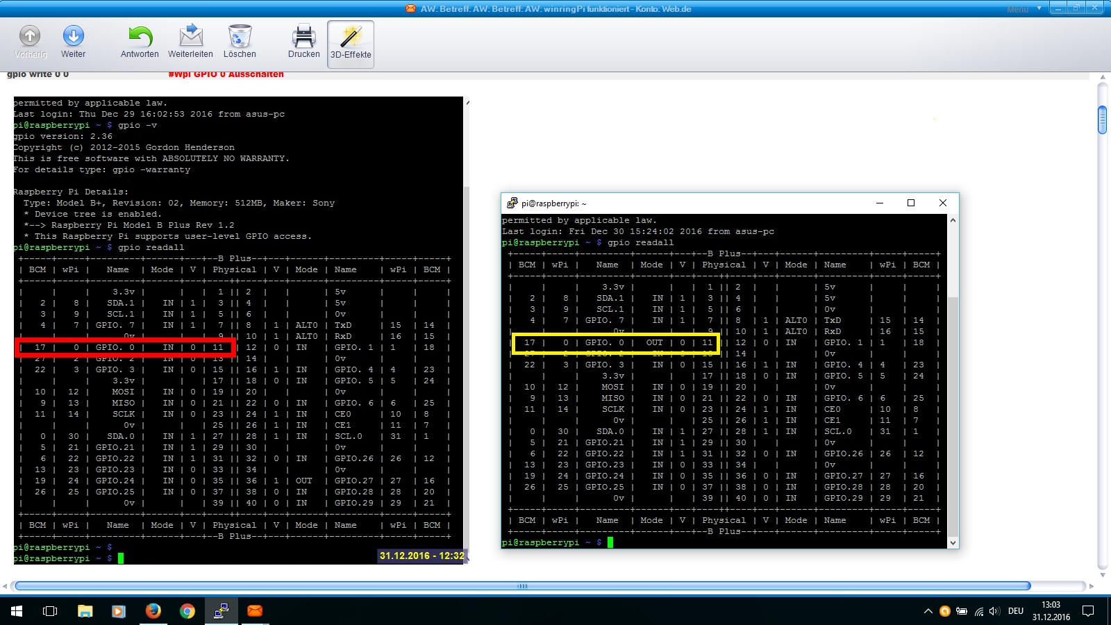The width and height of the screenshot is (1111, 625).
Task: Open File Explorer from the taskbar
Action: (x=85, y=611)
